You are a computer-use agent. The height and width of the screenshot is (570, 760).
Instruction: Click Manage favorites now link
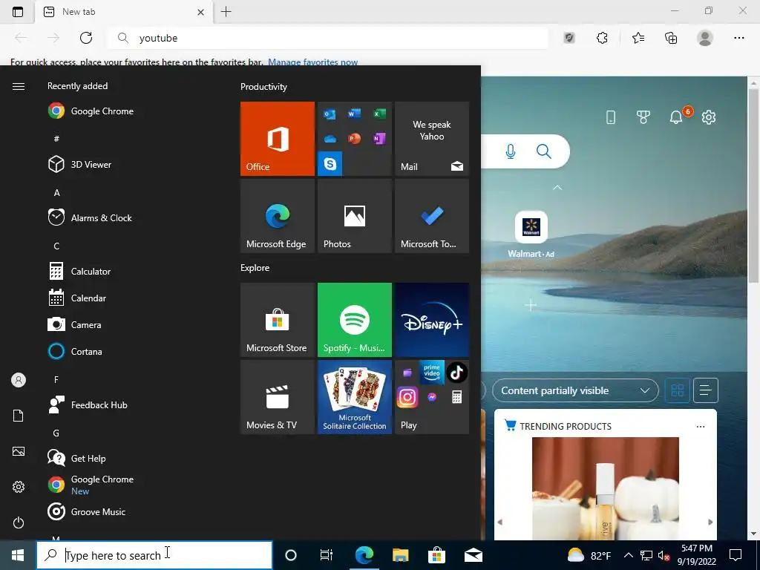point(312,62)
